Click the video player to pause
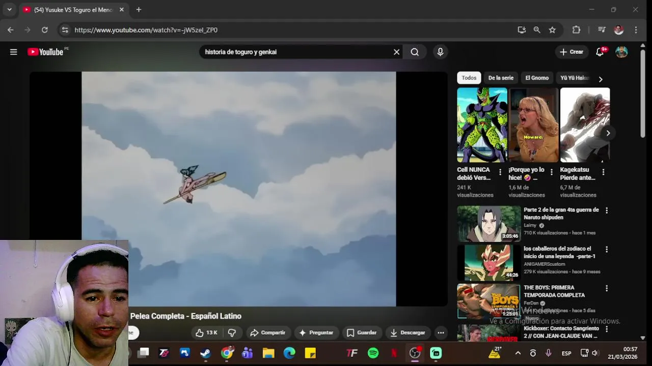652x366 pixels. click(238, 189)
